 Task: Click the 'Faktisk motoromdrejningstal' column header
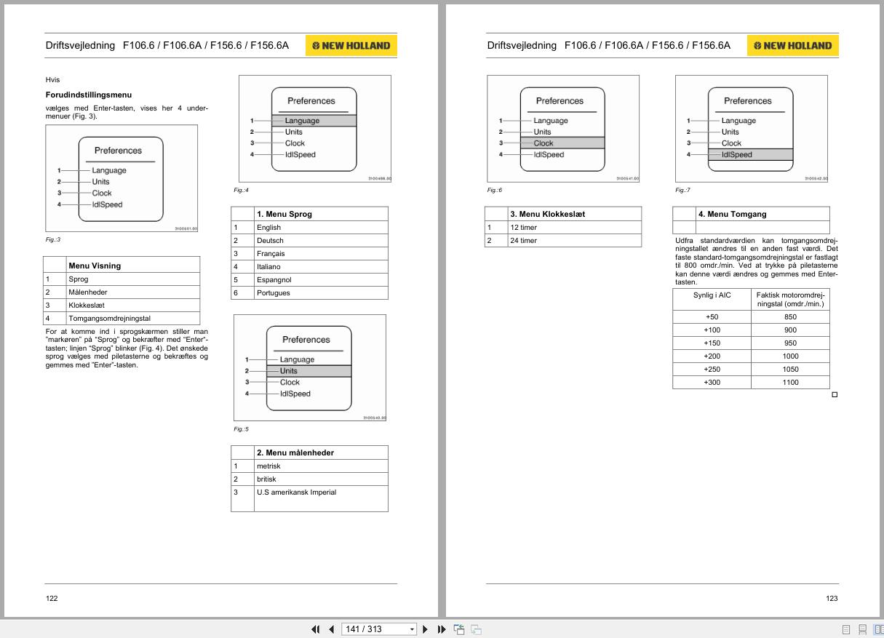click(790, 299)
